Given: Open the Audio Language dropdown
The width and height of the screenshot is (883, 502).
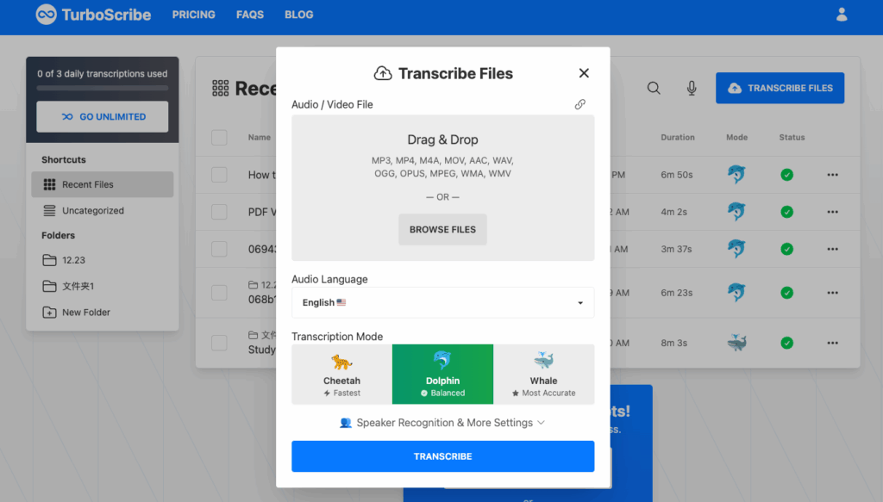Looking at the screenshot, I should tap(442, 303).
